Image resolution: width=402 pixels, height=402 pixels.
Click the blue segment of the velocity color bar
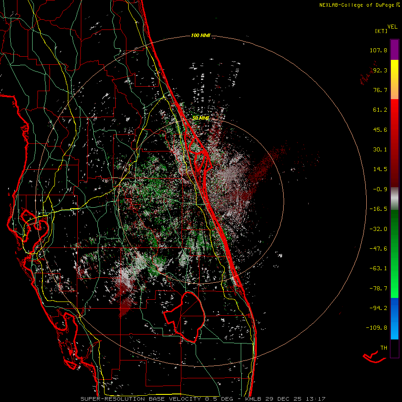pos(394,318)
